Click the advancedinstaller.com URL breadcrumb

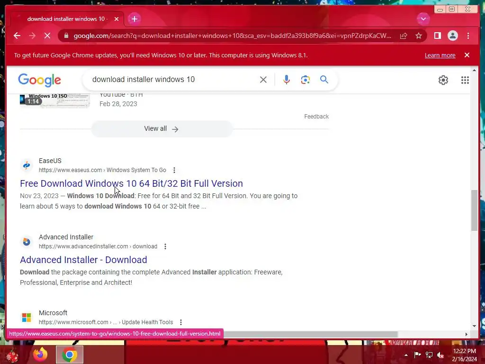coord(98,246)
